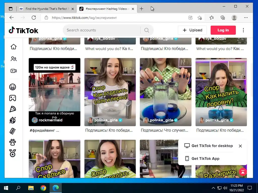Open the Favorites list icon
This screenshot has height=193, width=258.
tap(212, 18)
